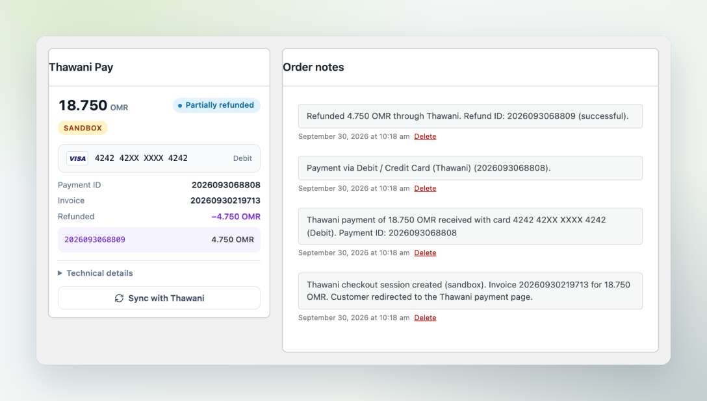
Task: Click the Sync with Thawani button
Action: point(159,298)
